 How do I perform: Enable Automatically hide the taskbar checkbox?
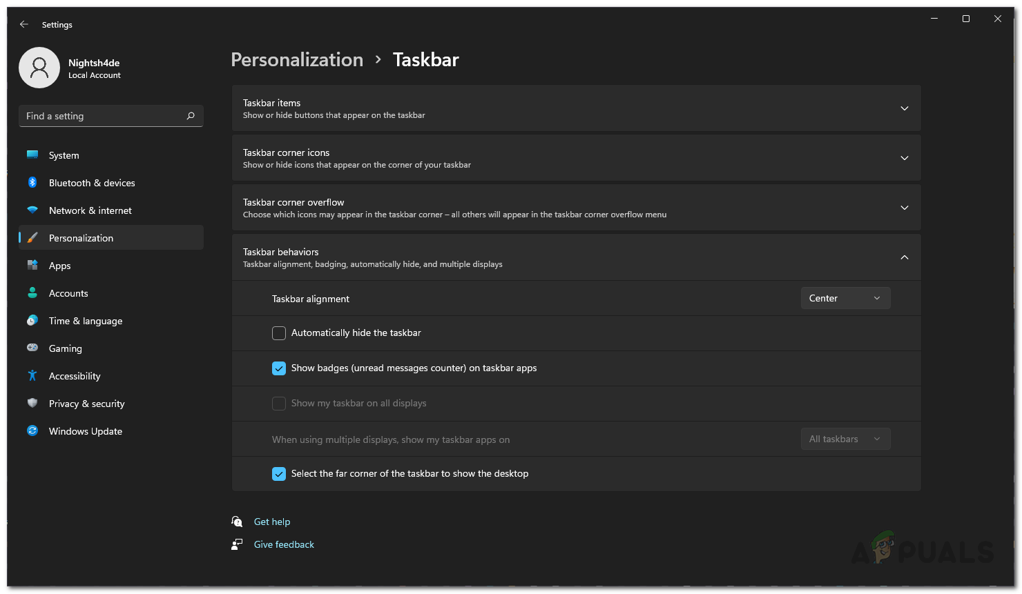pos(279,333)
